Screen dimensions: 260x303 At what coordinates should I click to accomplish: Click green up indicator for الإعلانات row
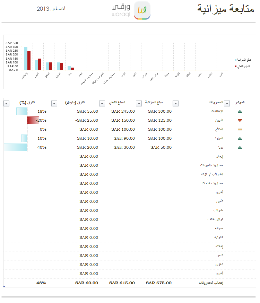click(240, 112)
